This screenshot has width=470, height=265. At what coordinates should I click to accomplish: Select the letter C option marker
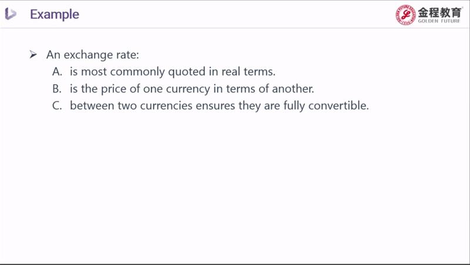pyautogui.click(x=56, y=106)
